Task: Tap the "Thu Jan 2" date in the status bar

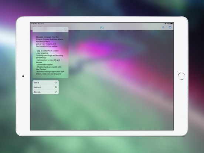Action: [x=41, y=24]
